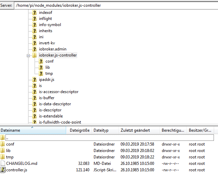
Task: Select is-accessor-descriptor in tree
Action: tap(59, 92)
